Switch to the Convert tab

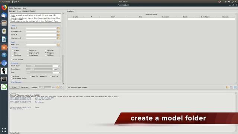click(x=26, y=11)
